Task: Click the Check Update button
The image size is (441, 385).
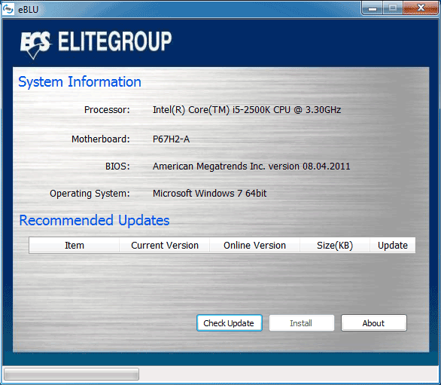Action: click(x=230, y=322)
